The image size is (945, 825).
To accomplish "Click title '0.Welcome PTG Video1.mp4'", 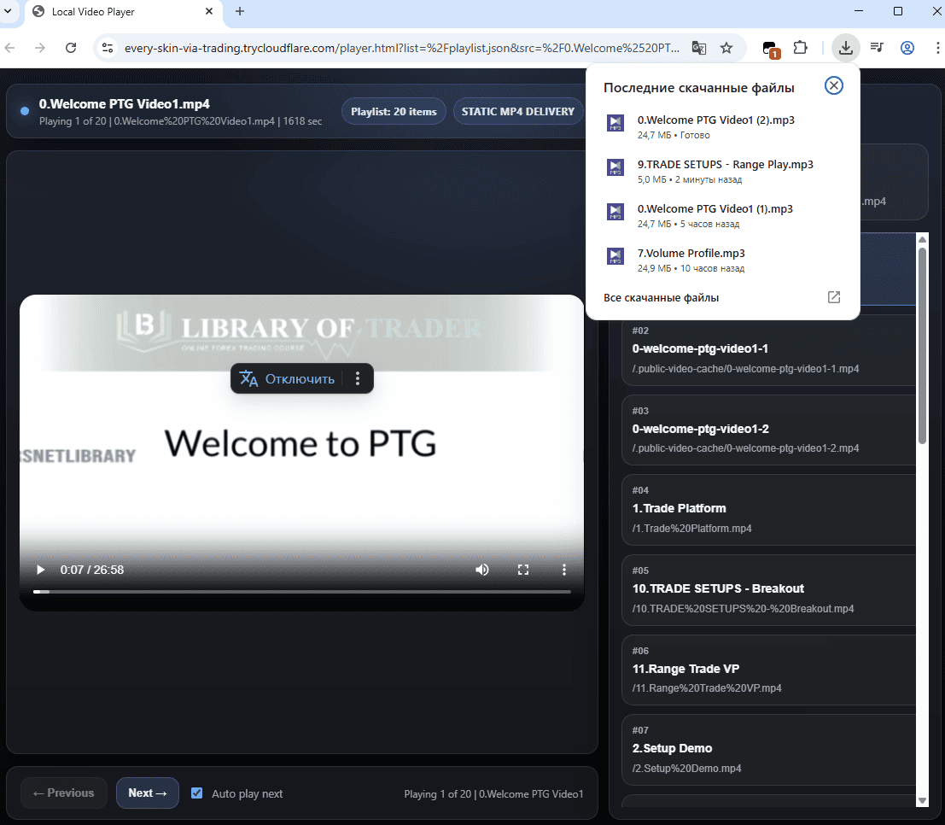I will pyautogui.click(x=124, y=103).
